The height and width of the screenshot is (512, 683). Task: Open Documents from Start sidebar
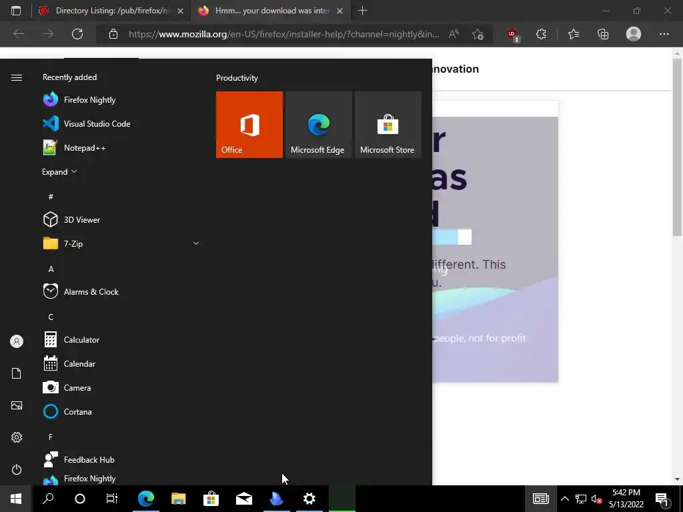point(17,373)
